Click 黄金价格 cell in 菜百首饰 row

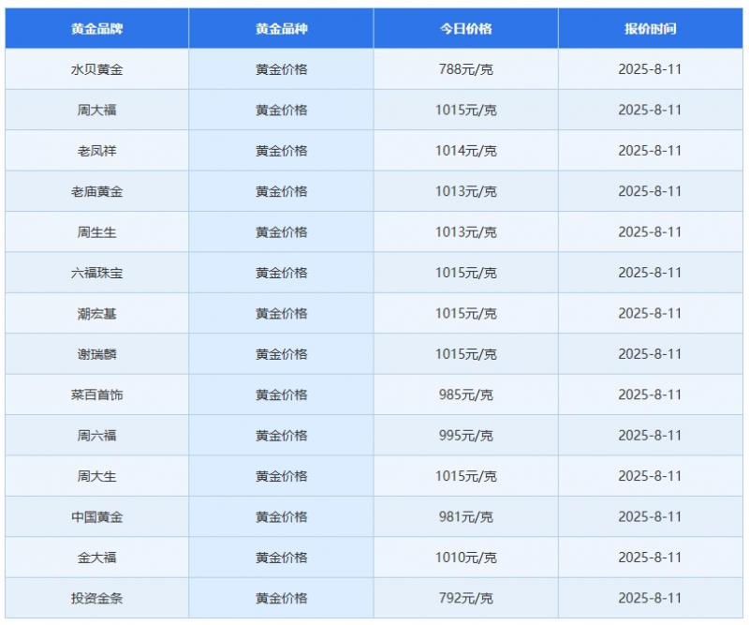pos(282,394)
